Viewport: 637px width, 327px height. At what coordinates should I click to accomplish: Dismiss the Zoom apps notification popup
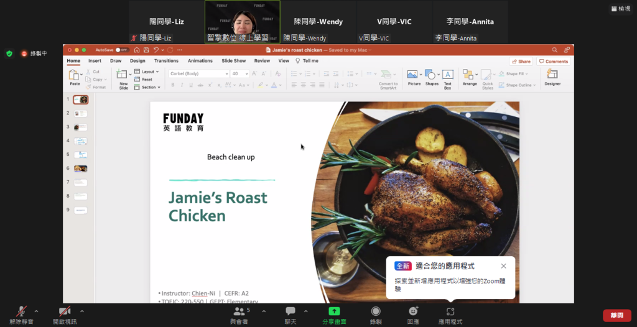[x=503, y=266]
